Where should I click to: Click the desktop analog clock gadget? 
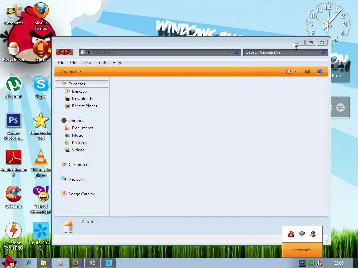(328, 24)
